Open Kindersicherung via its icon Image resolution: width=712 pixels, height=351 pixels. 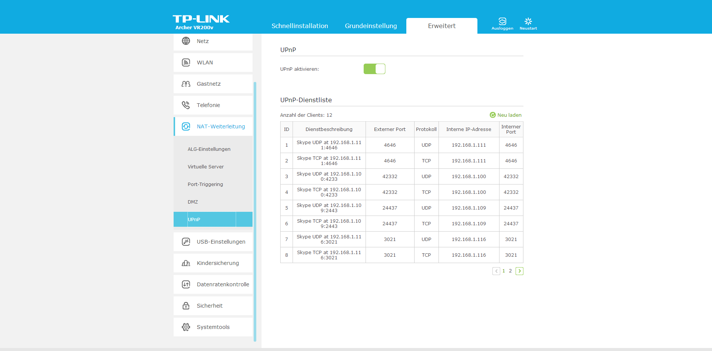(186, 263)
